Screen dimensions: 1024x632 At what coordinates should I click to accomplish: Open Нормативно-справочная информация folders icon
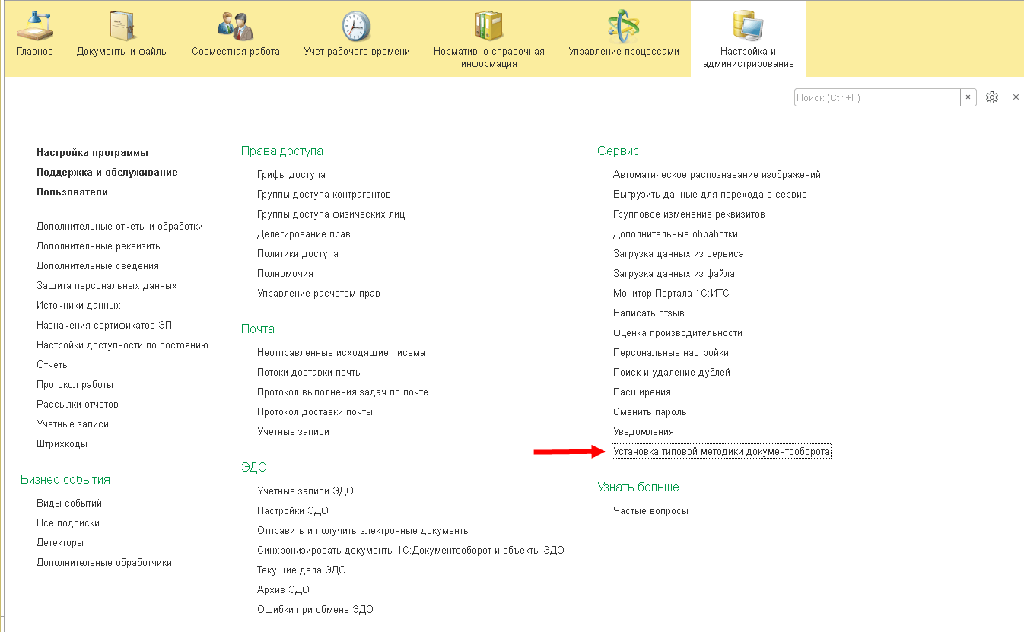[489, 27]
